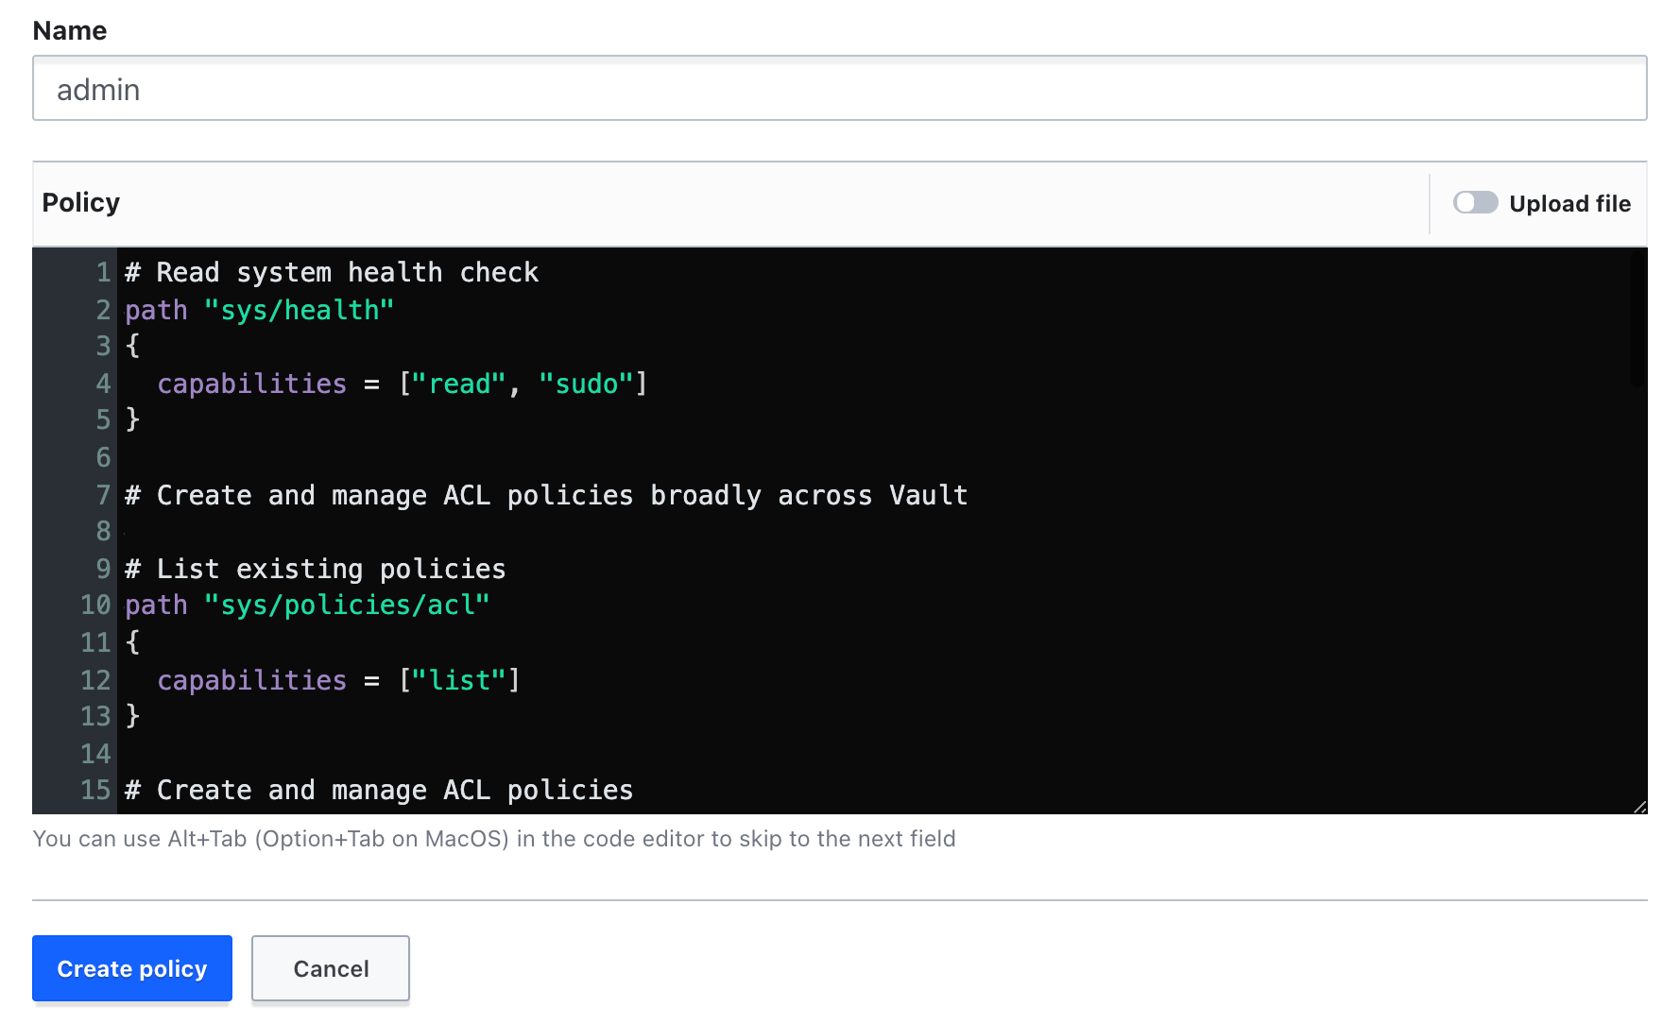The height and width of the screenshot is (1024, 1680).
Task: Click the "sys/health" path string
Action: point(299,310)
